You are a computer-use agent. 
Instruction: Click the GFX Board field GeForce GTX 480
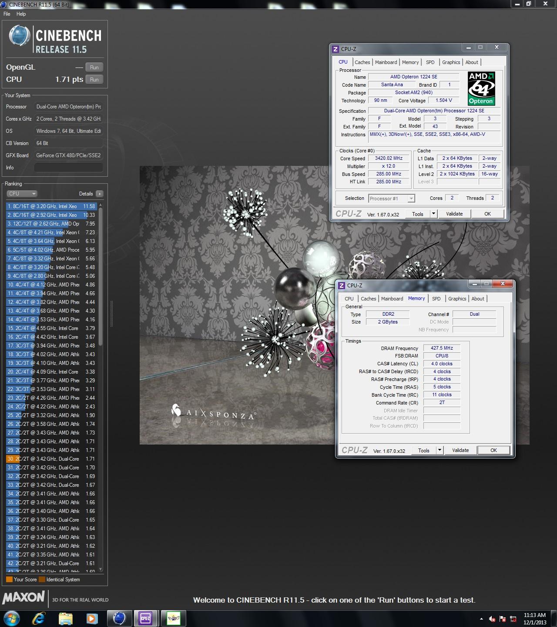coord(69,155)
